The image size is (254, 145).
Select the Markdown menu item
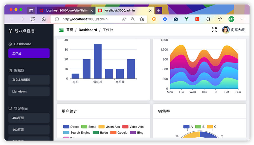point(29,91)
